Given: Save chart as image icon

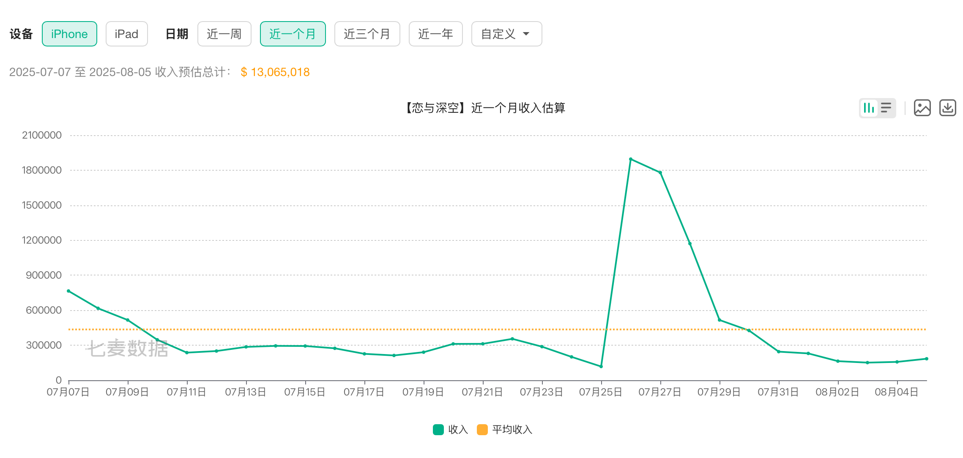Looking at the screenshot, I should click(922, 108).
